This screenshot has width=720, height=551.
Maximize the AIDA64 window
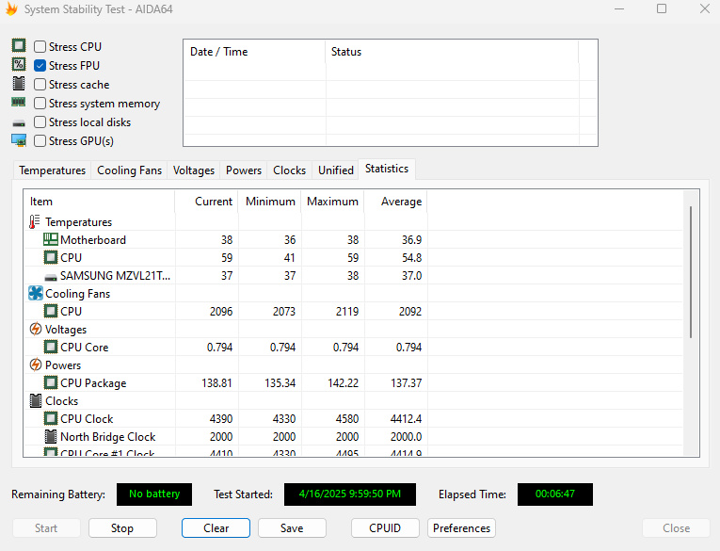coord(662,8)
